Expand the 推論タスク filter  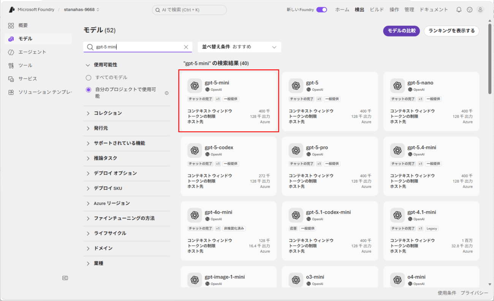click(x=127, y=158)
